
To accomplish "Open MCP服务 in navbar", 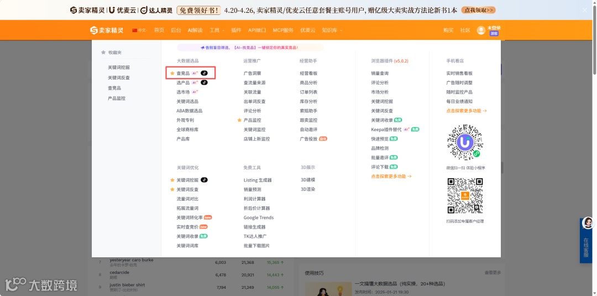I will [x=283, y=30].
